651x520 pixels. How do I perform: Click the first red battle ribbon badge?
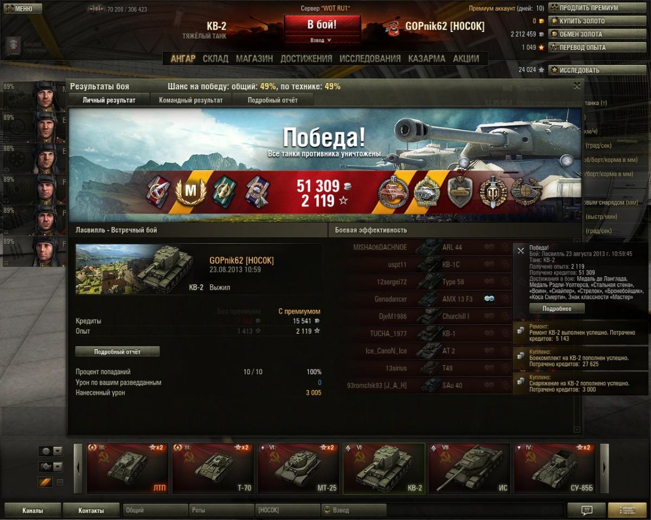click(x=157, y=191)
